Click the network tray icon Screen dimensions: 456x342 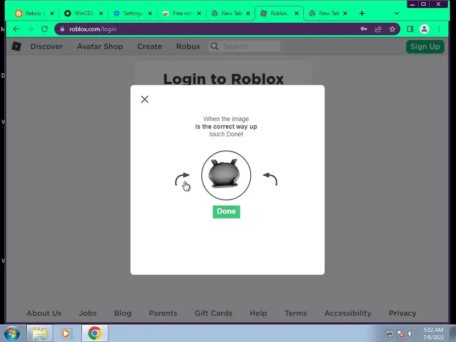click(x=389, y=334)
